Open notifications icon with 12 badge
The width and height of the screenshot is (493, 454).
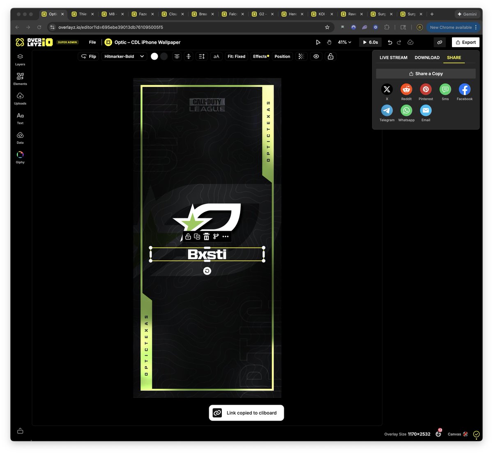coord(438,433)
